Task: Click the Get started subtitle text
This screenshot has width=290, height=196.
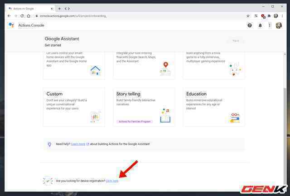Action: pos(53,45)
